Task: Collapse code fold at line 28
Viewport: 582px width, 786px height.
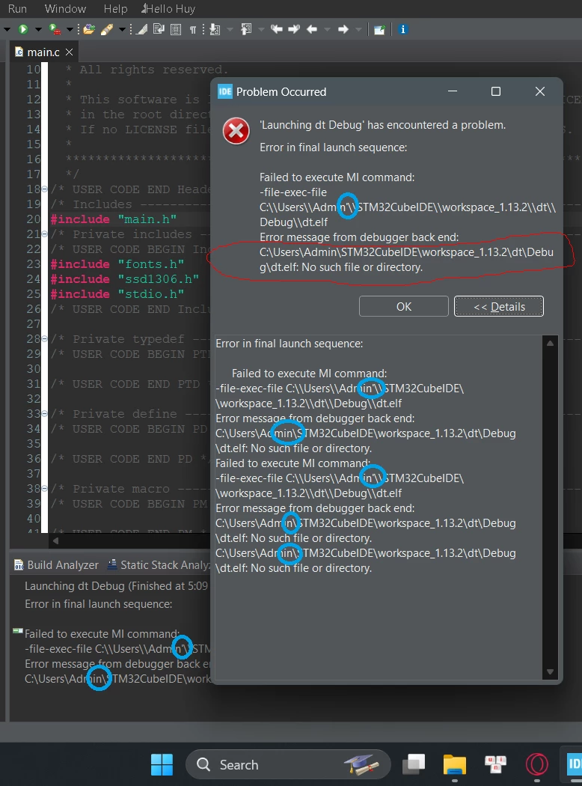Action: [45, 339]
